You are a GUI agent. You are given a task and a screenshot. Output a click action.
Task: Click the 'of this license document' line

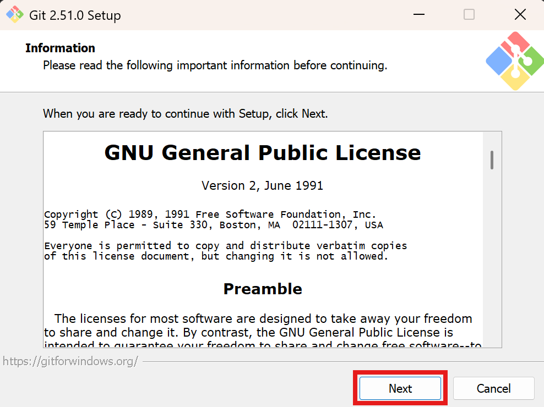[216, 256]
